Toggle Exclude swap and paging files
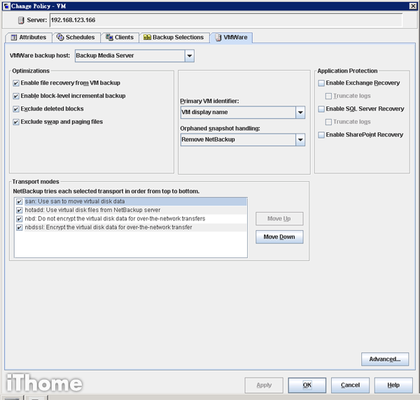Viewport: 420px width, 400px height. tap(16, 122)
